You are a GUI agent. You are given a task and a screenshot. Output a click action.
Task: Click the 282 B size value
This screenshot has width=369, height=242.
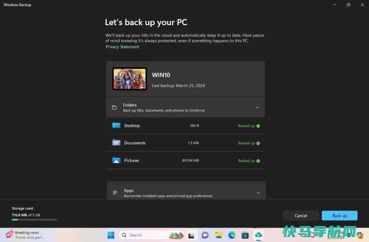(194, 125)
